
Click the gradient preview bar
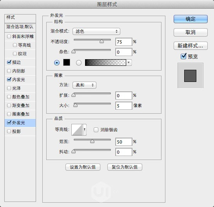pos(105,63)
